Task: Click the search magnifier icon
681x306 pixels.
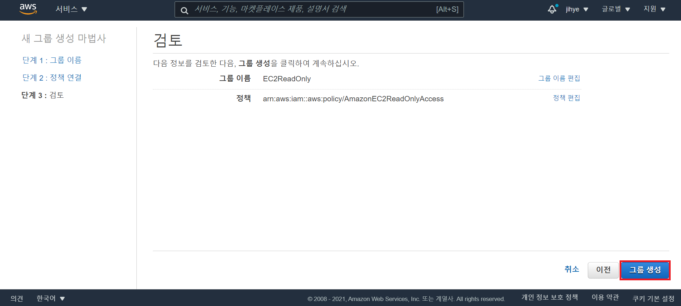Action: coord(184,10)
